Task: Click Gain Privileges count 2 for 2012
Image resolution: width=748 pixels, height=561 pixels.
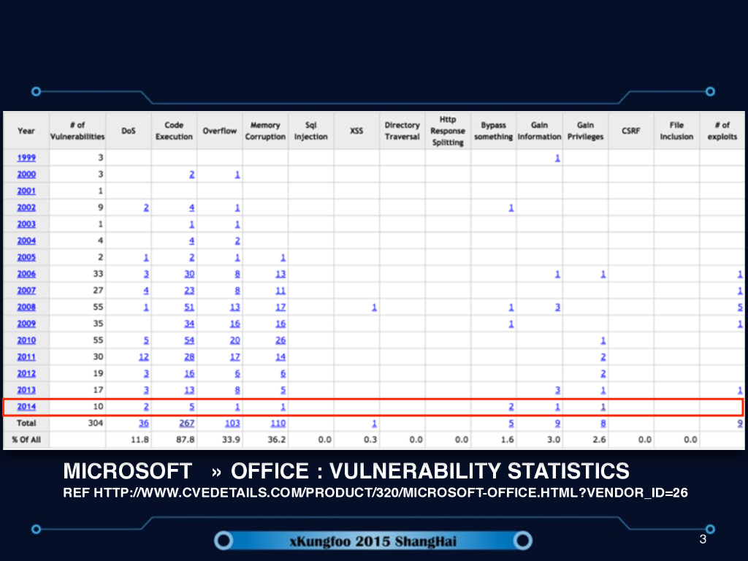Action: 603,373
